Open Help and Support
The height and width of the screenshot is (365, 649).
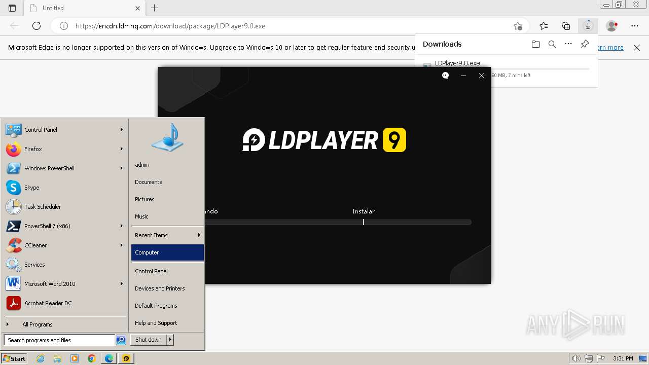click(167, 323)
